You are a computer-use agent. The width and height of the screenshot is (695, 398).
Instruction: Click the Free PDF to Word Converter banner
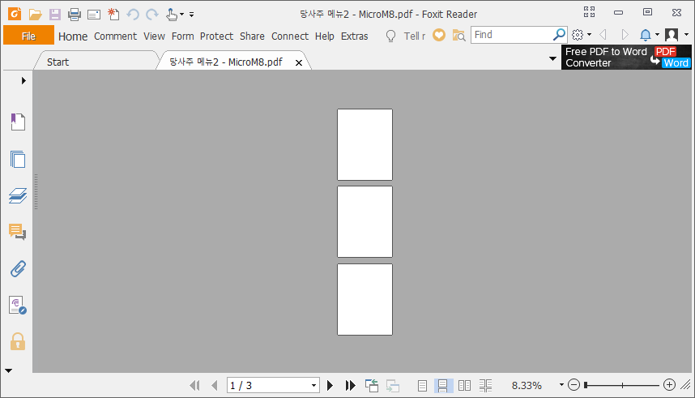pos(626,58)
